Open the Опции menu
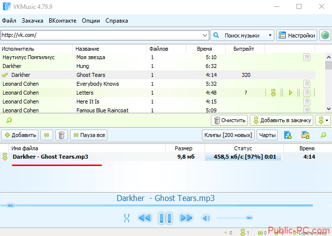Viewport: 332px width, 236px height. (91, 21)
